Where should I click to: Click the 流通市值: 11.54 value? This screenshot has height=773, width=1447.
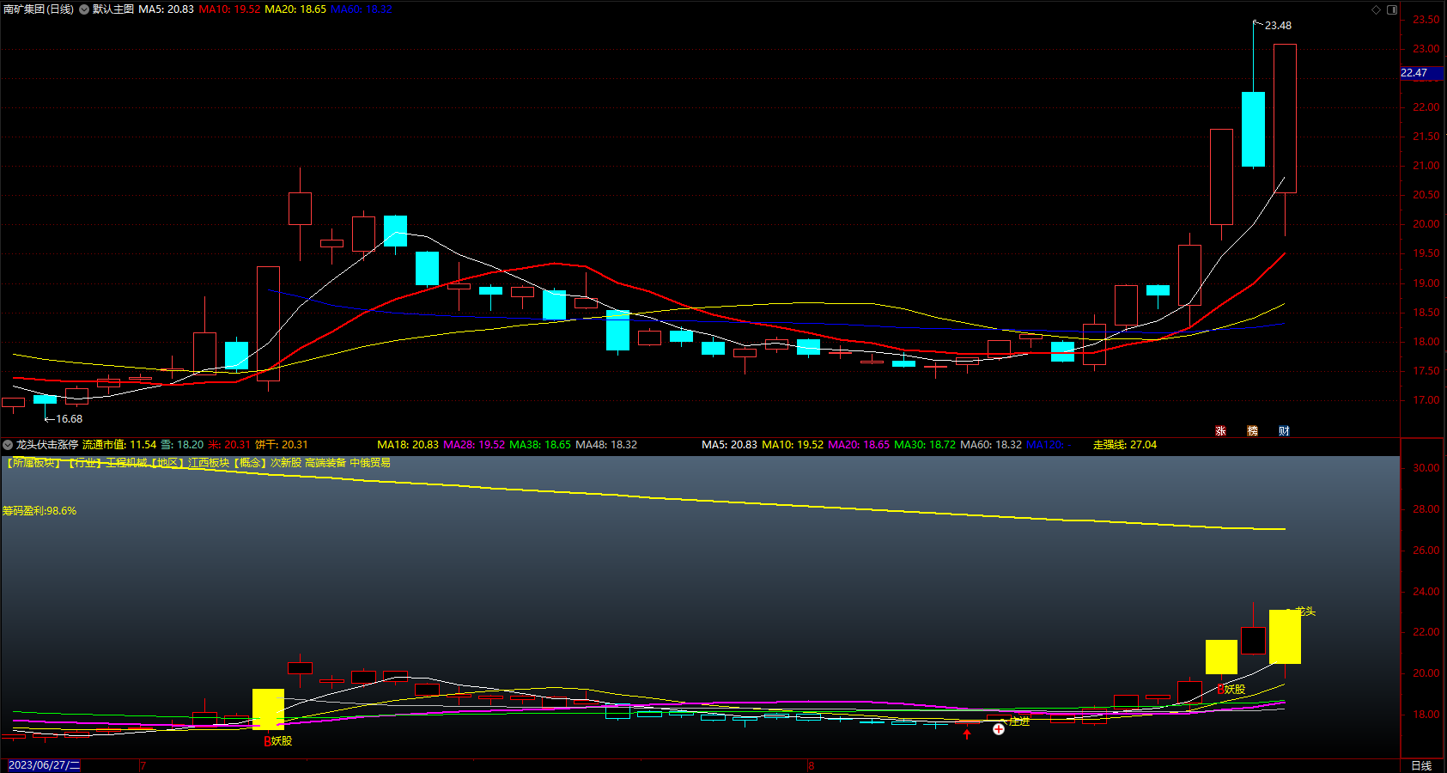pyautogui.click(x=119, y=445)
